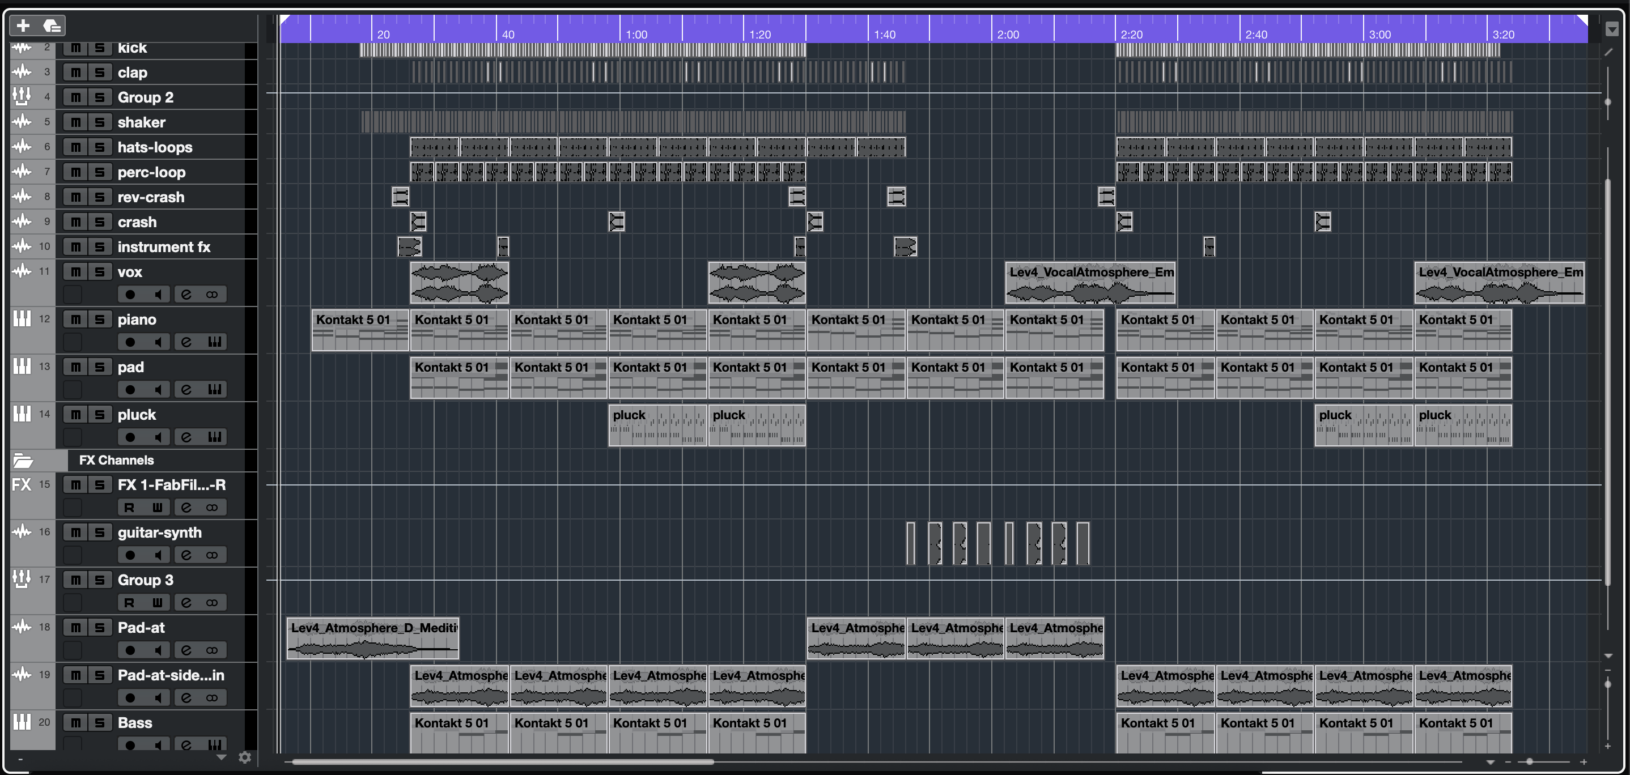
Task: Enable record on the piano track
Action: coord(130,342)
